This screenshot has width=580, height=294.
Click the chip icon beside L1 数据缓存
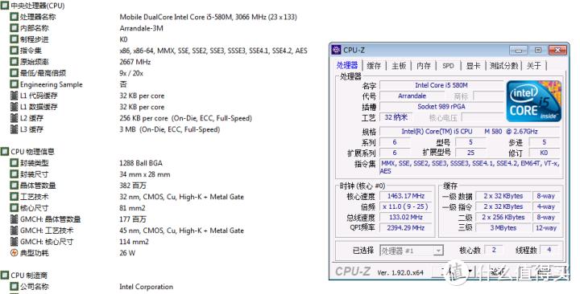pos(14,107)
